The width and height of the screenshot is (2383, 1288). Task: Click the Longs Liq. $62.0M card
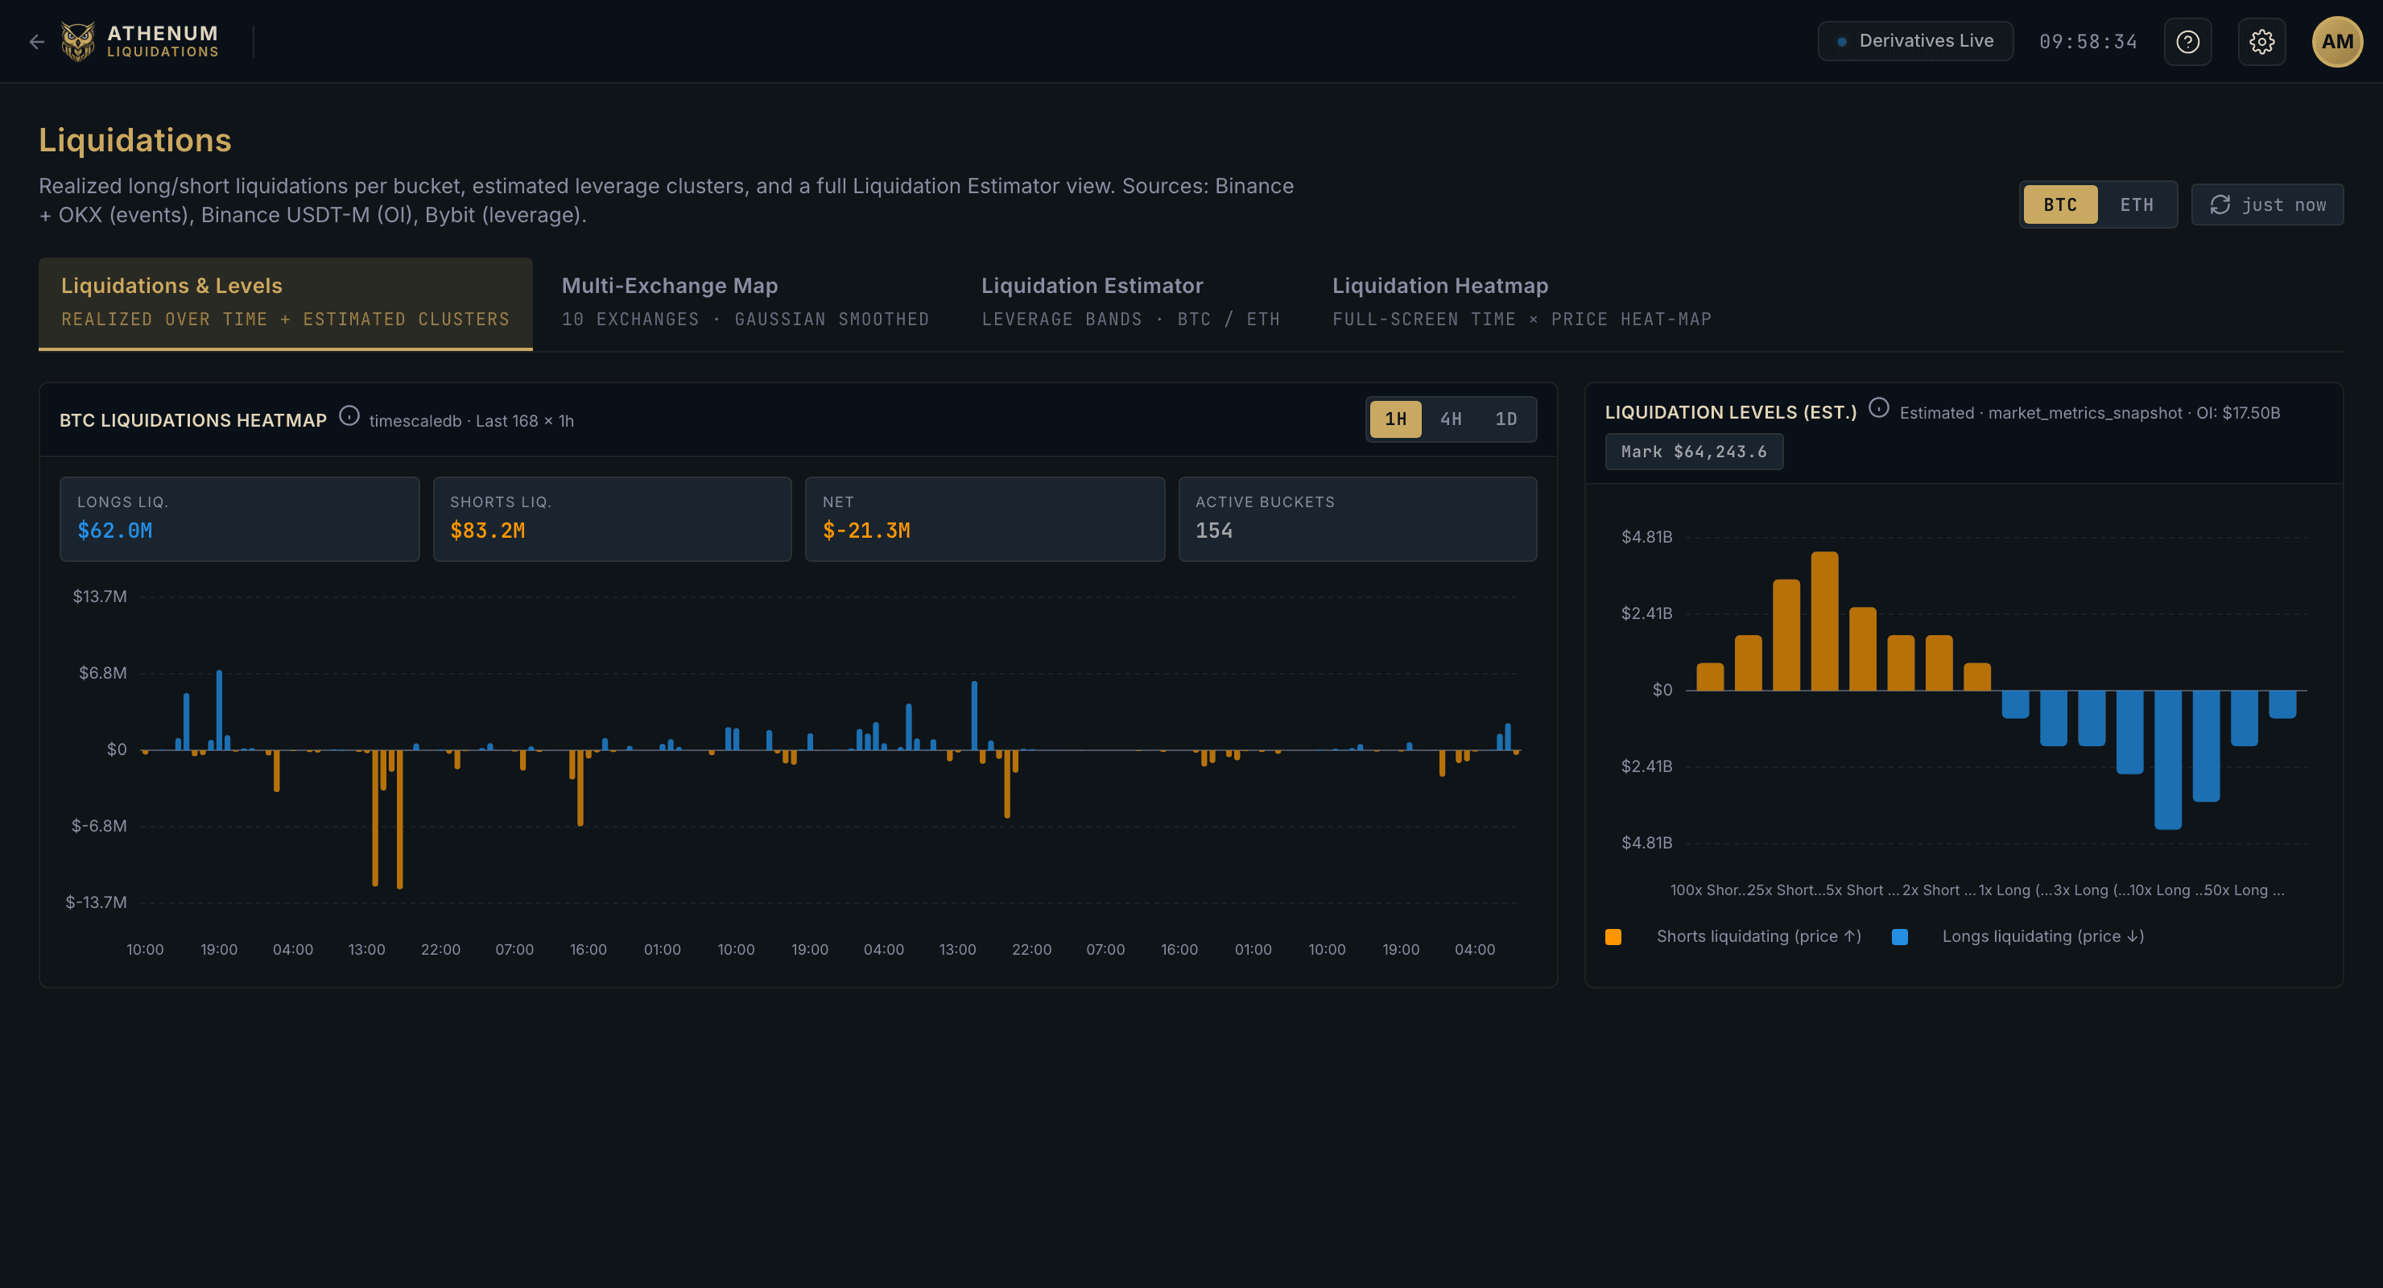pos(238,519)
